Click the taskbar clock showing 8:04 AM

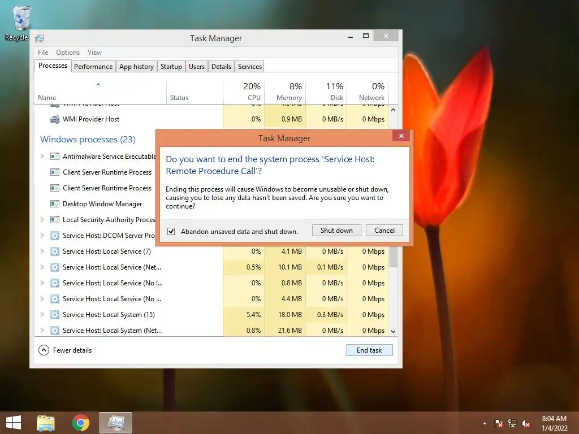coord(554,423)
